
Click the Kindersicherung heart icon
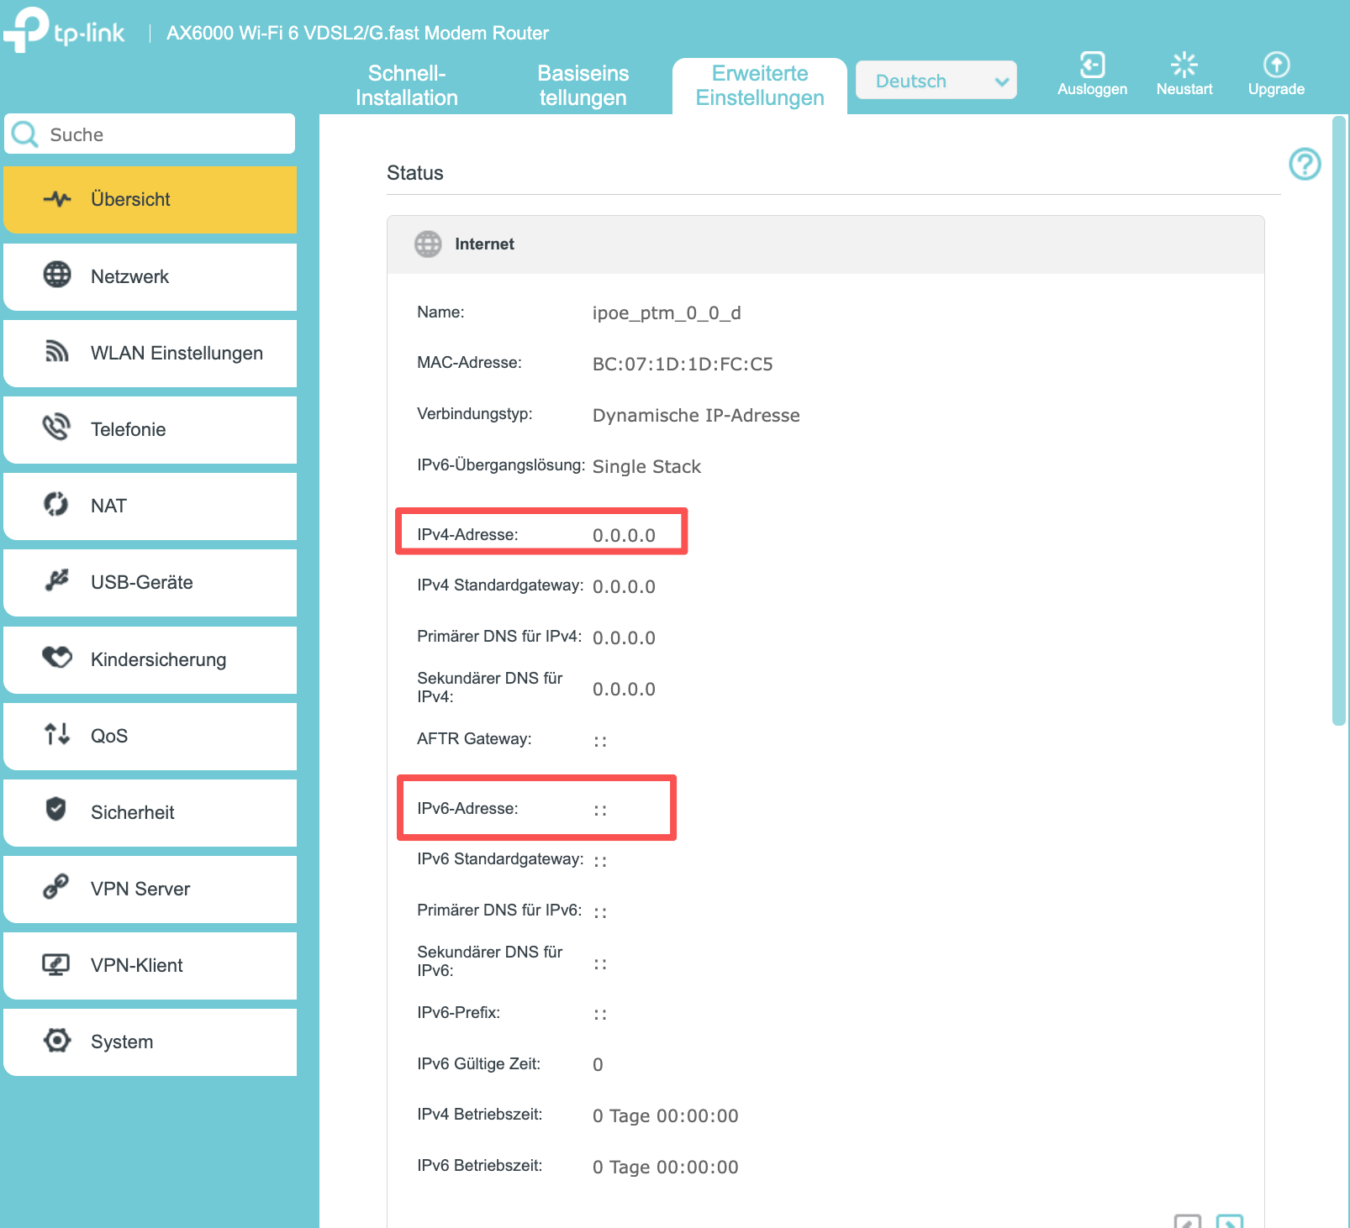pyautogui.click(x=57, y=657)
